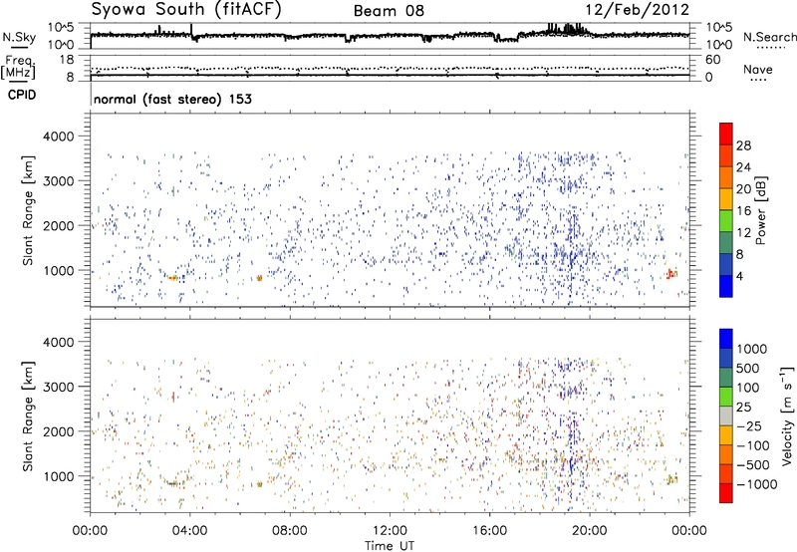This screenshot has height=552, width=797.
Task: Select the 'normal (fast stereo) 153' text
Action: point(172,99)
